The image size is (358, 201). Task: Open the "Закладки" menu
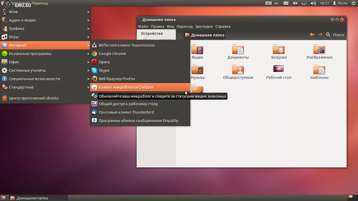[204, 26]
